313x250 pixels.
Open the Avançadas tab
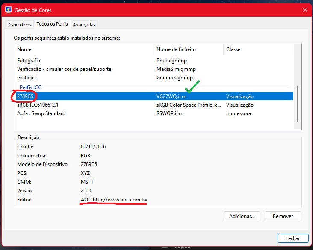point(84,25)
